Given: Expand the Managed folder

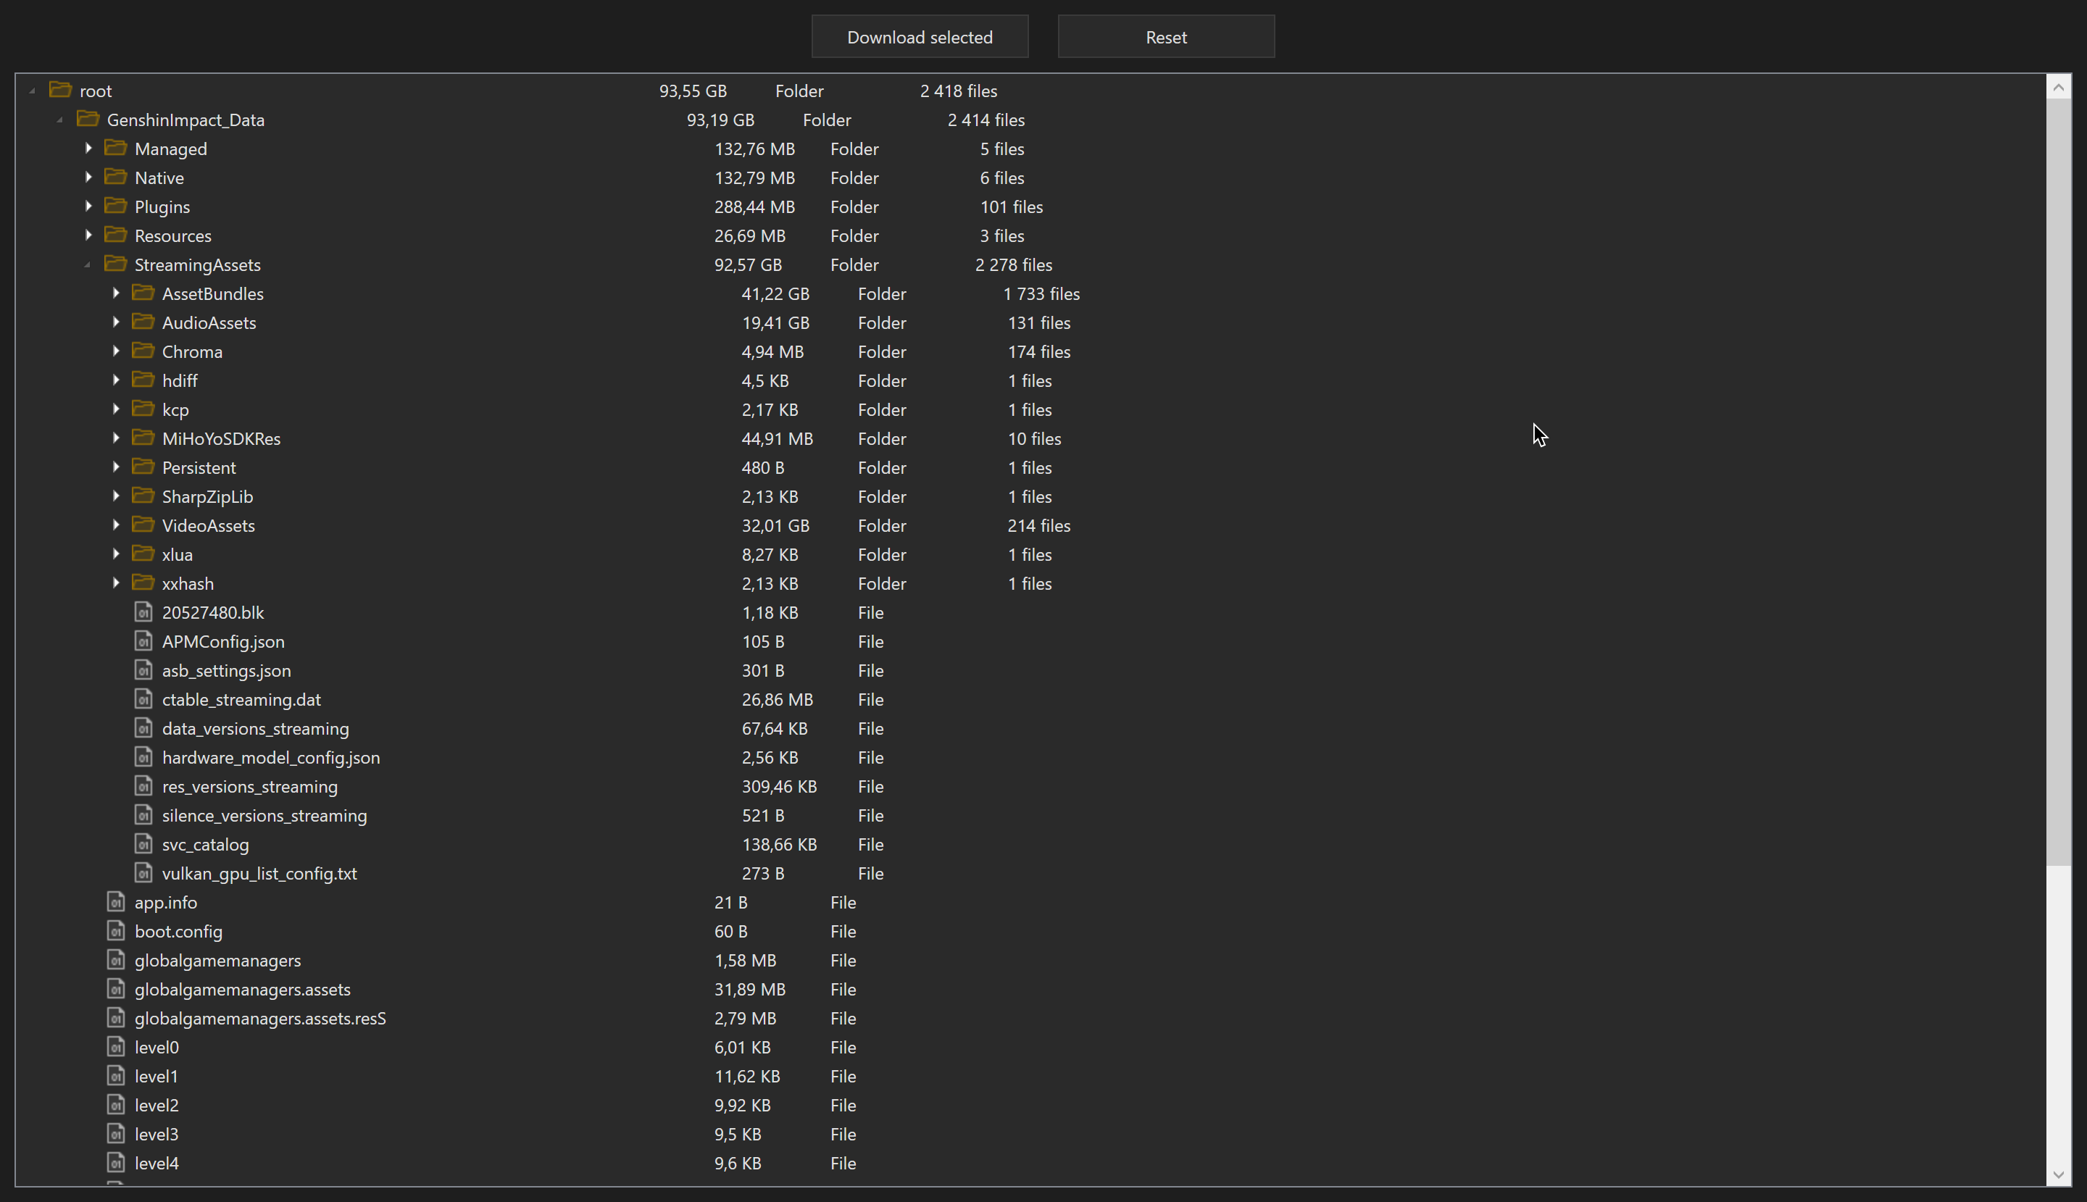Looking at the screenshot, I should 88,149.
